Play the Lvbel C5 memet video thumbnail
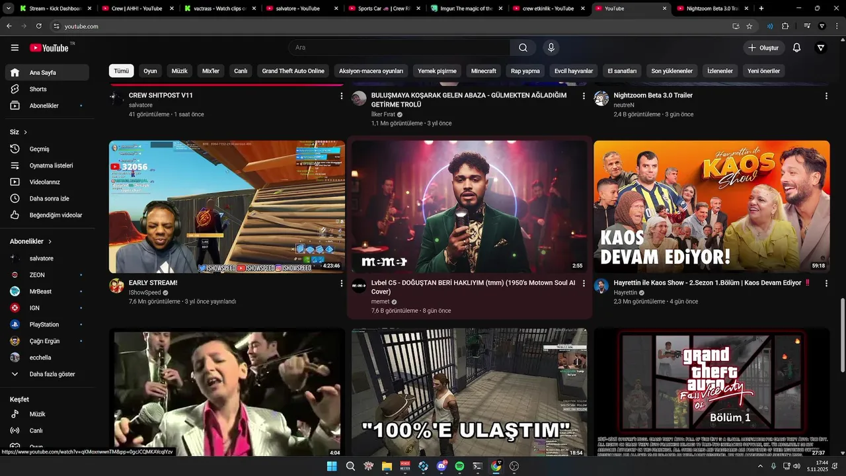 [x=469, y=206]
